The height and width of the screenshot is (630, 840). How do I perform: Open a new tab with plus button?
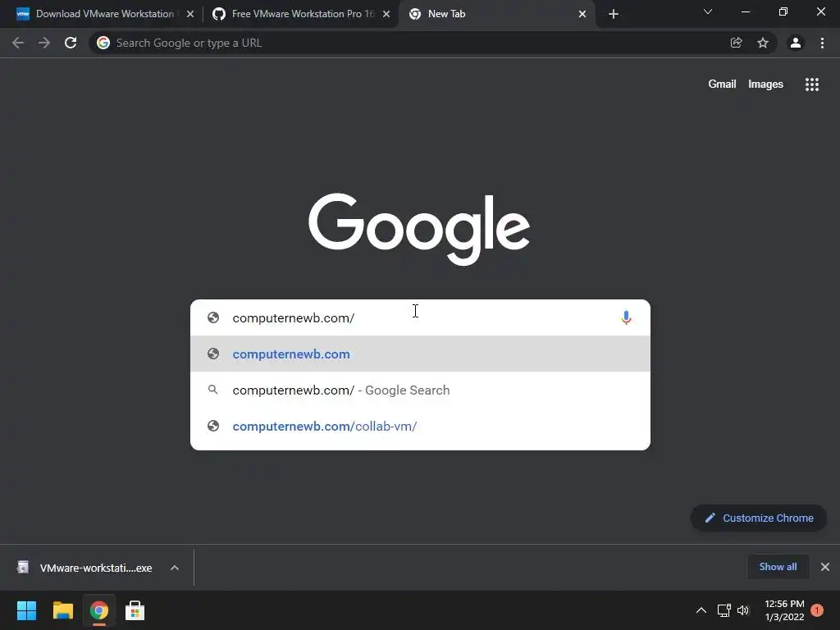614,14
